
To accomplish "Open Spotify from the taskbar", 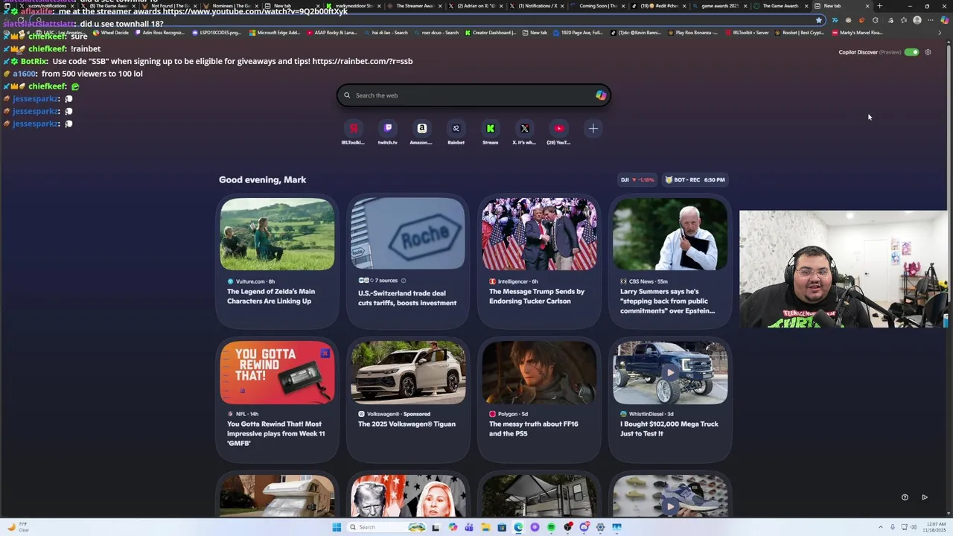I will point(551,527).
